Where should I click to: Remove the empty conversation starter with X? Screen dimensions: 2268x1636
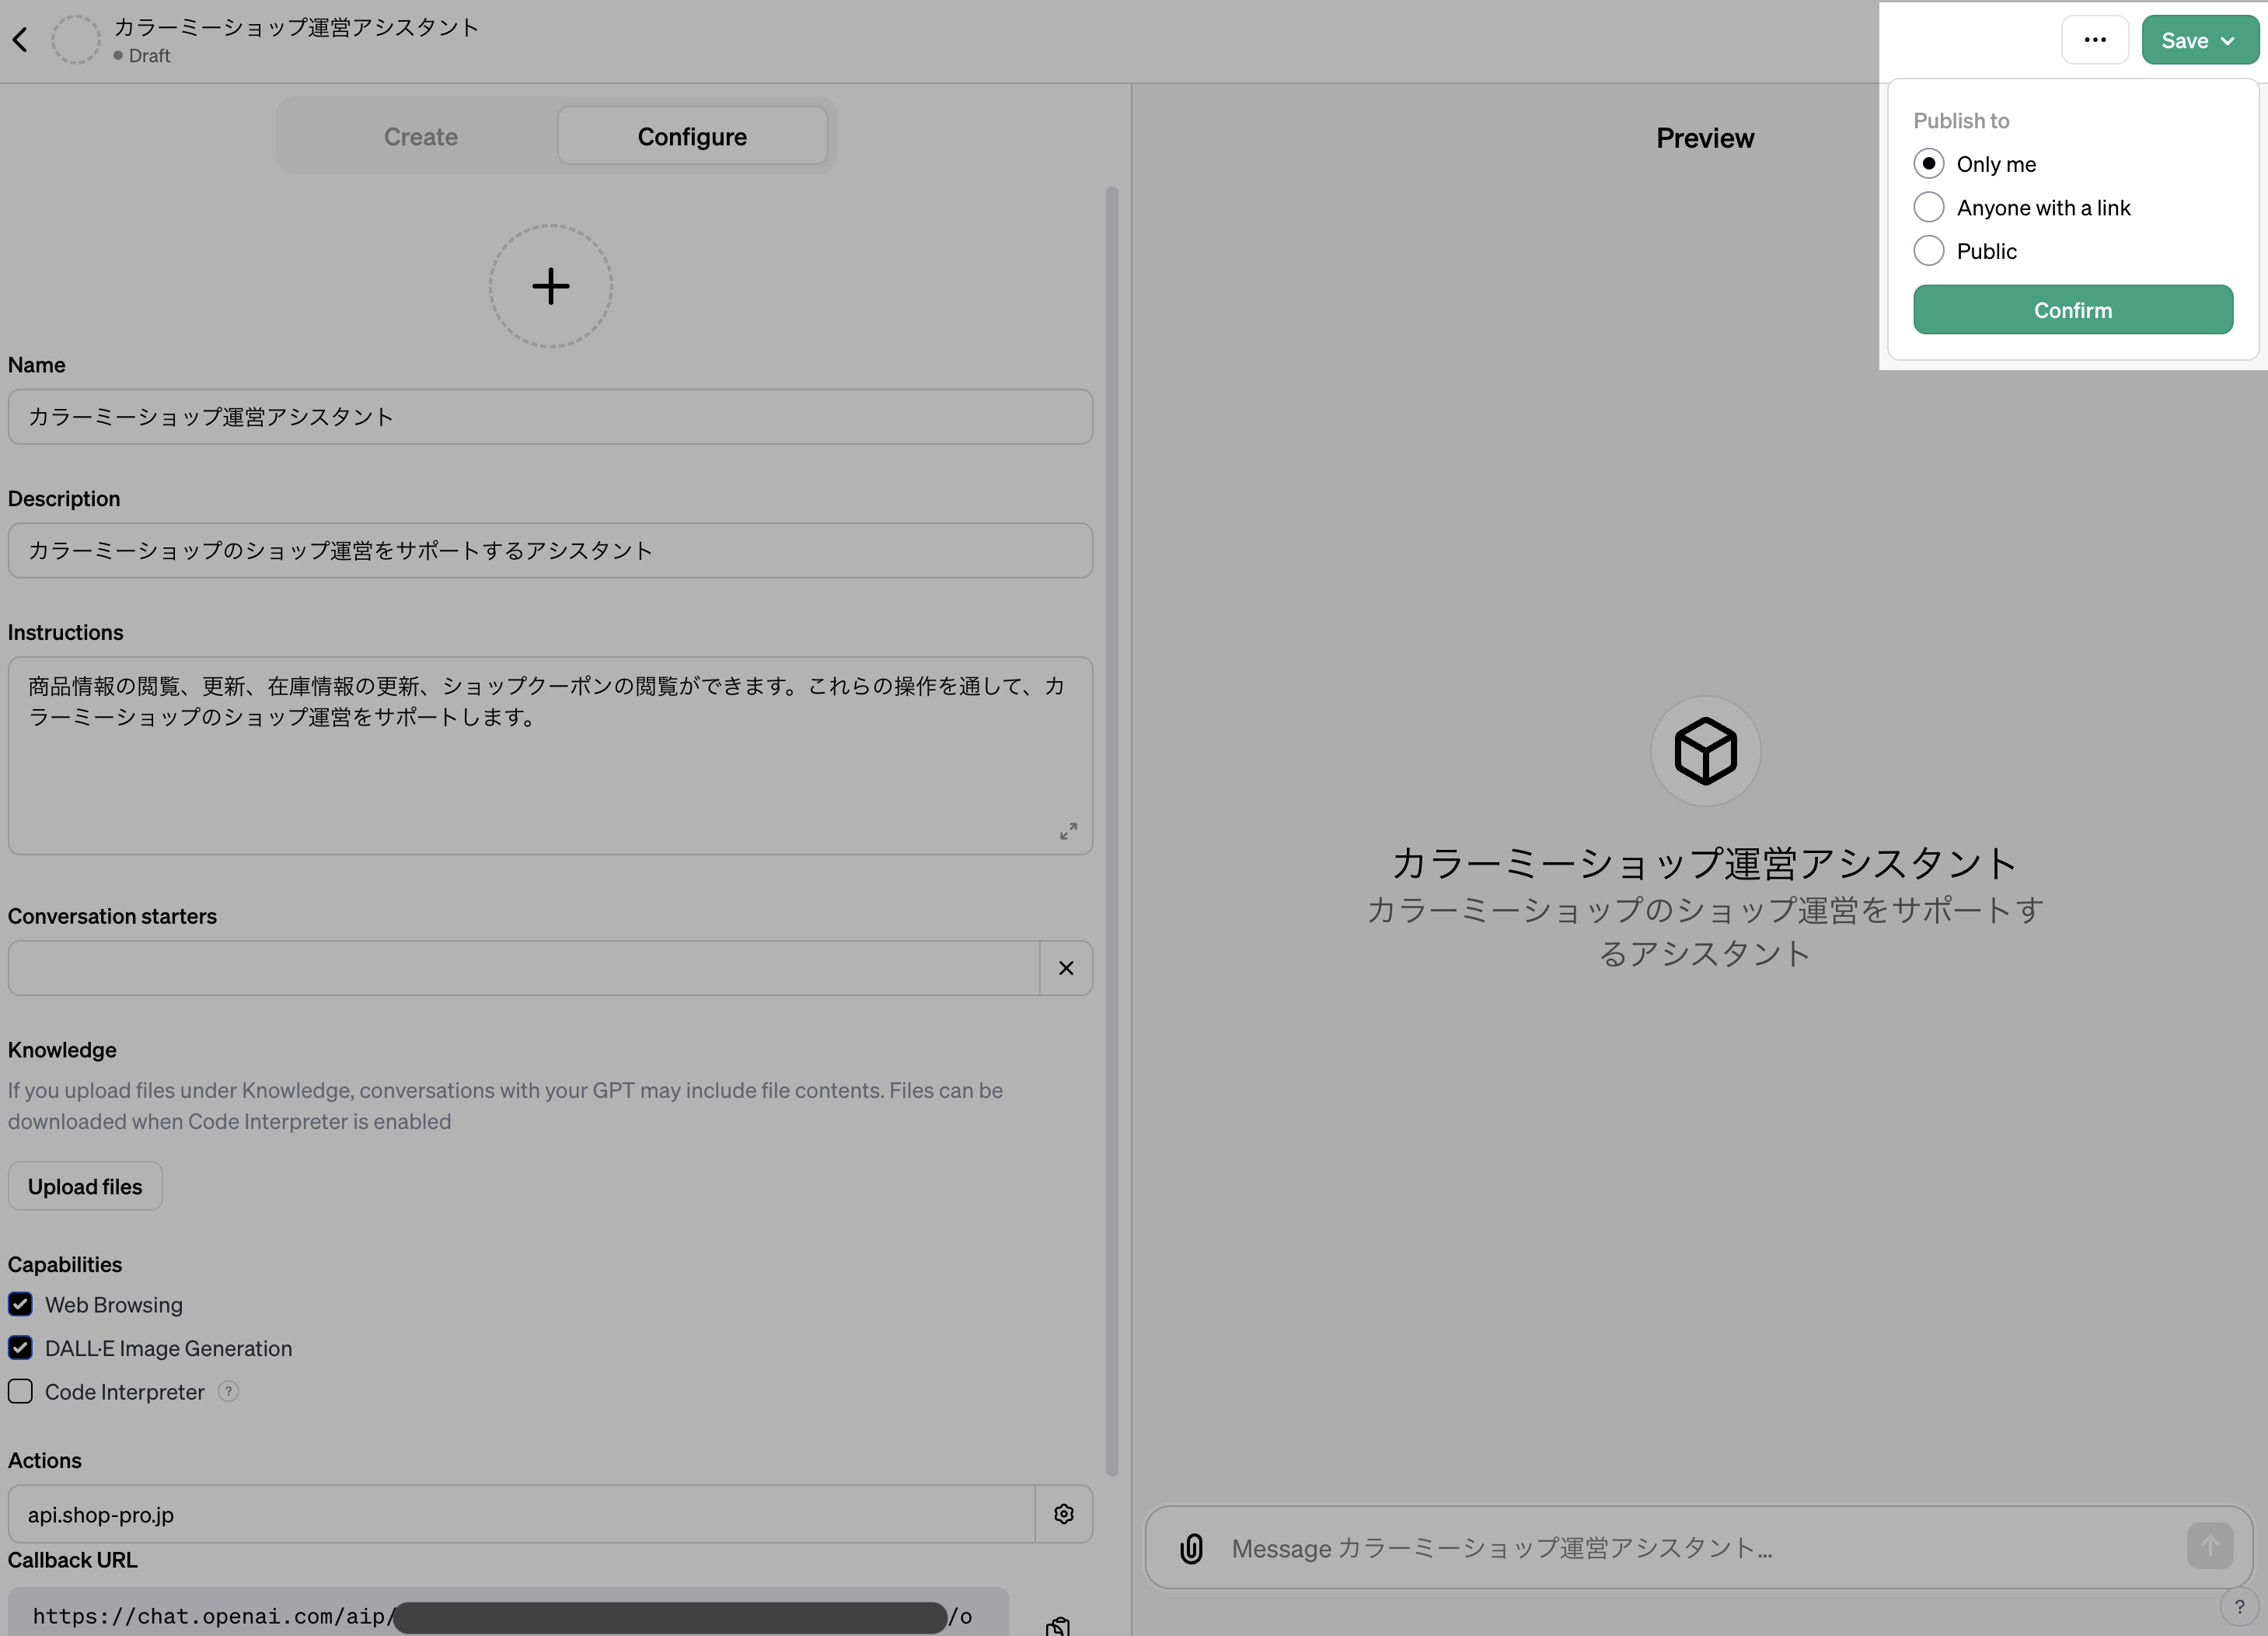coord(1065,967)
